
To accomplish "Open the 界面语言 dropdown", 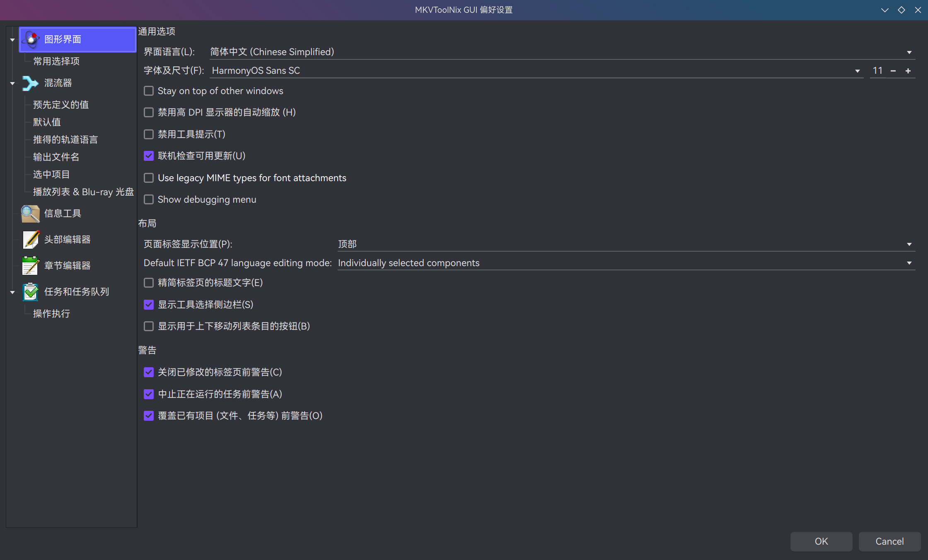I will click(909, 52).
